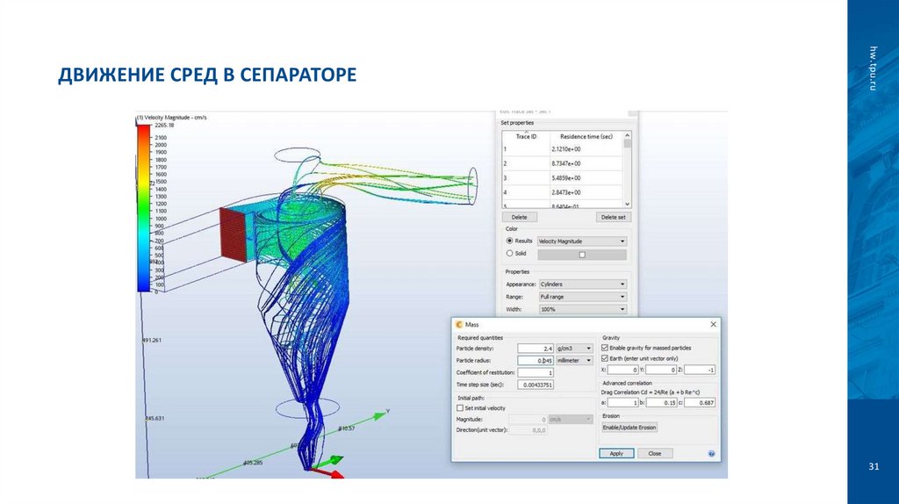The height and width of the screenshot is (504, 899).
Task: Enable gravity for massed particles checkbox
Action: tap(604, 348)
